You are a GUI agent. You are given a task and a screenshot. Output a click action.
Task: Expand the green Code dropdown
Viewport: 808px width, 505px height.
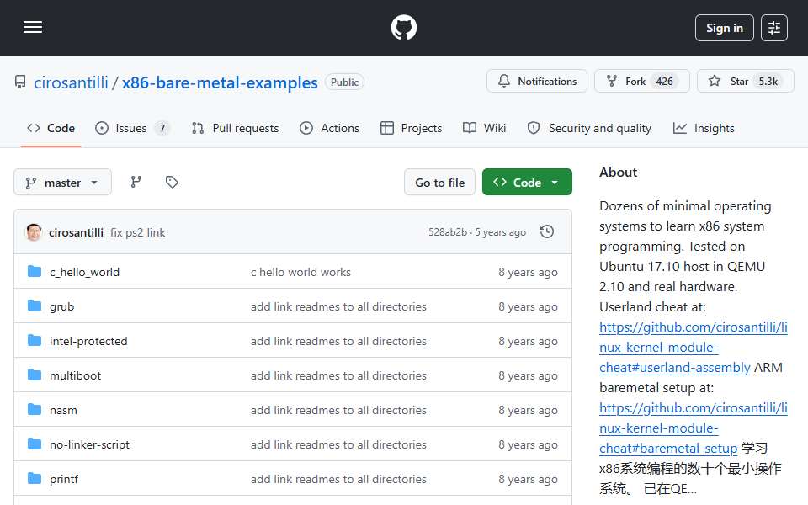pyautogui.click(x=527, y=183)
